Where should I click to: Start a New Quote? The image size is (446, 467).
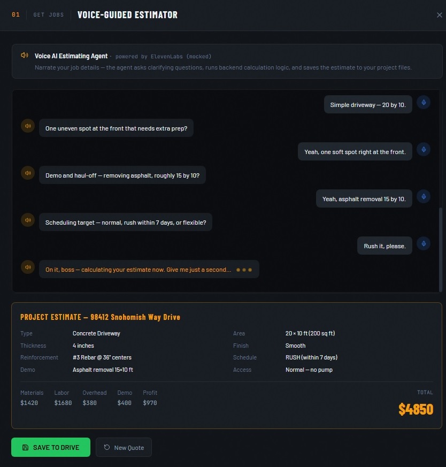pyautogui.click(x=124, y=447)
